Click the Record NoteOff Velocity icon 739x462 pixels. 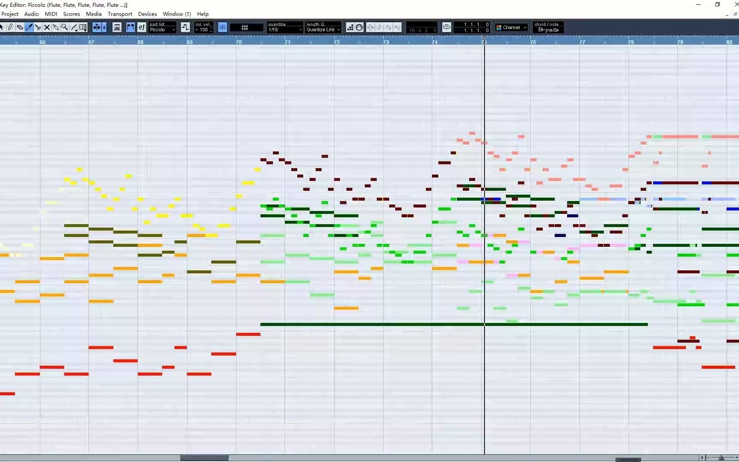pos(397,27)
